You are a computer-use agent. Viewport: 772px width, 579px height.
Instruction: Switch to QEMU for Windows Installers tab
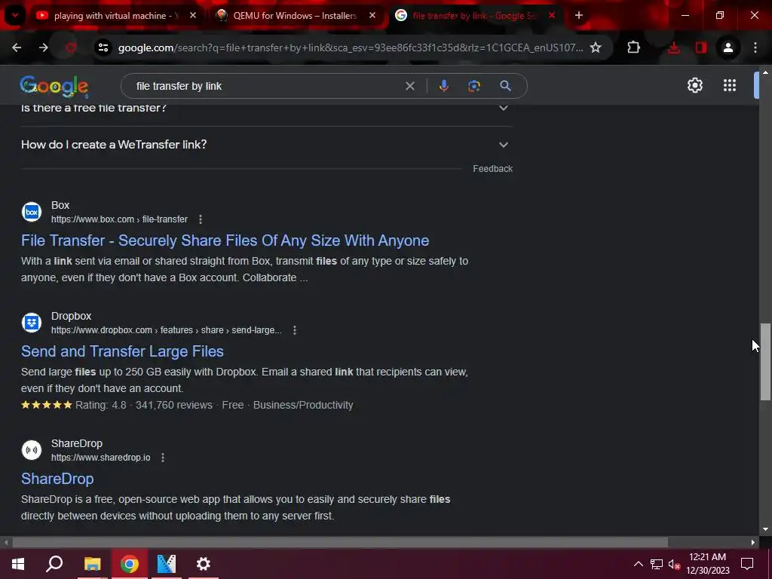click(x=295, y=16)
